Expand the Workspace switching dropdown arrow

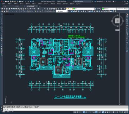tap(115, 112)
